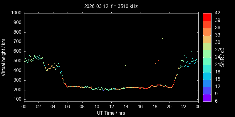Screen dimensions: 235x117
Task: Click the 1000 km tick label
Action: (16, 13)
